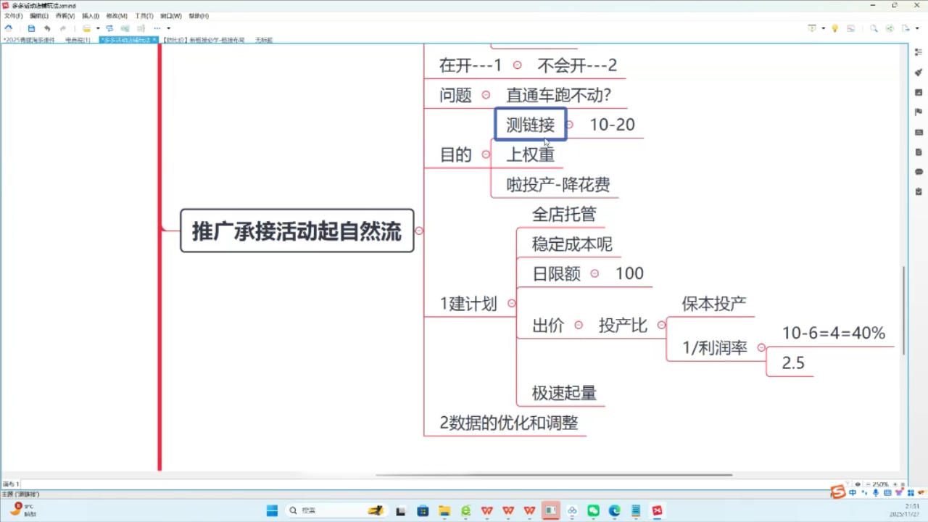Open the 文件(F) menu
928x522 pixels.
[13, 16]
